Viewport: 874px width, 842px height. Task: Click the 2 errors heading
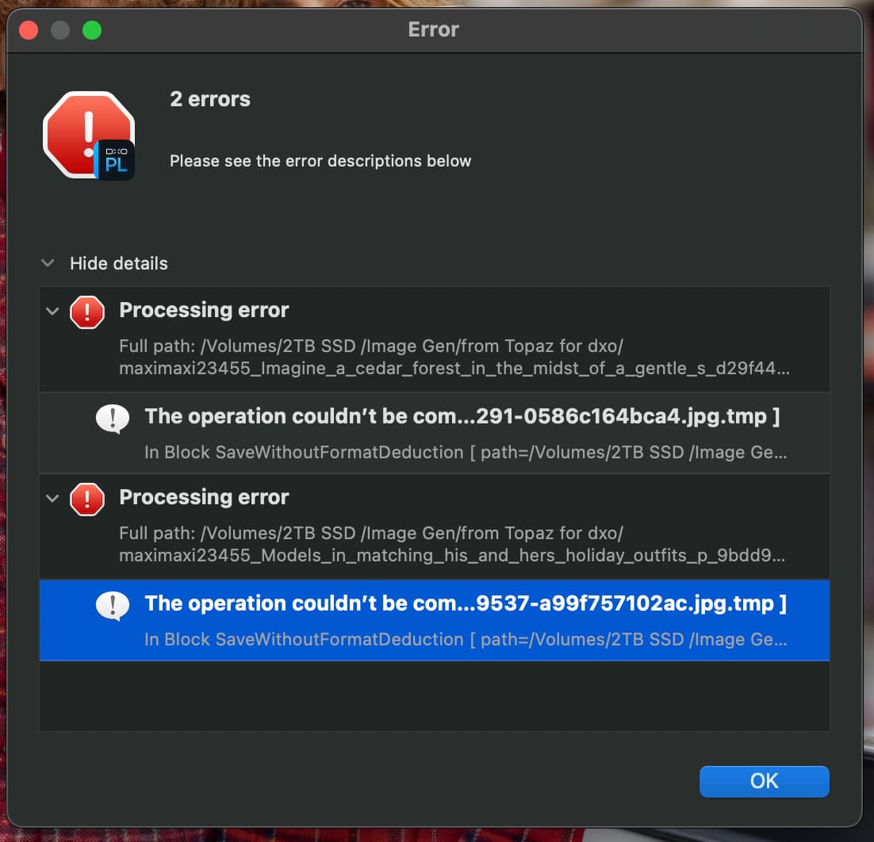point(210,99)
